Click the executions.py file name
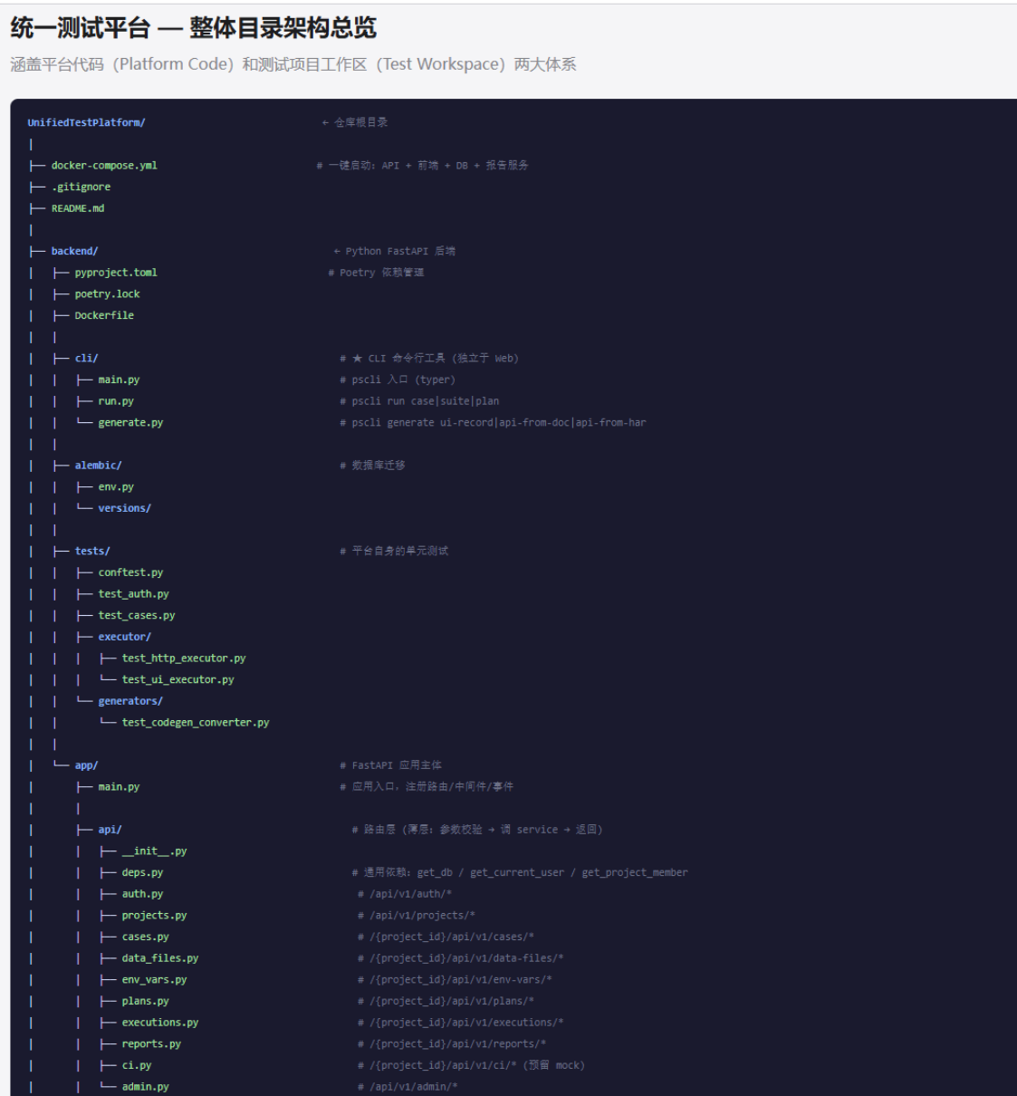This screenshot has height=1096, width=1017. click(160, 1023)
